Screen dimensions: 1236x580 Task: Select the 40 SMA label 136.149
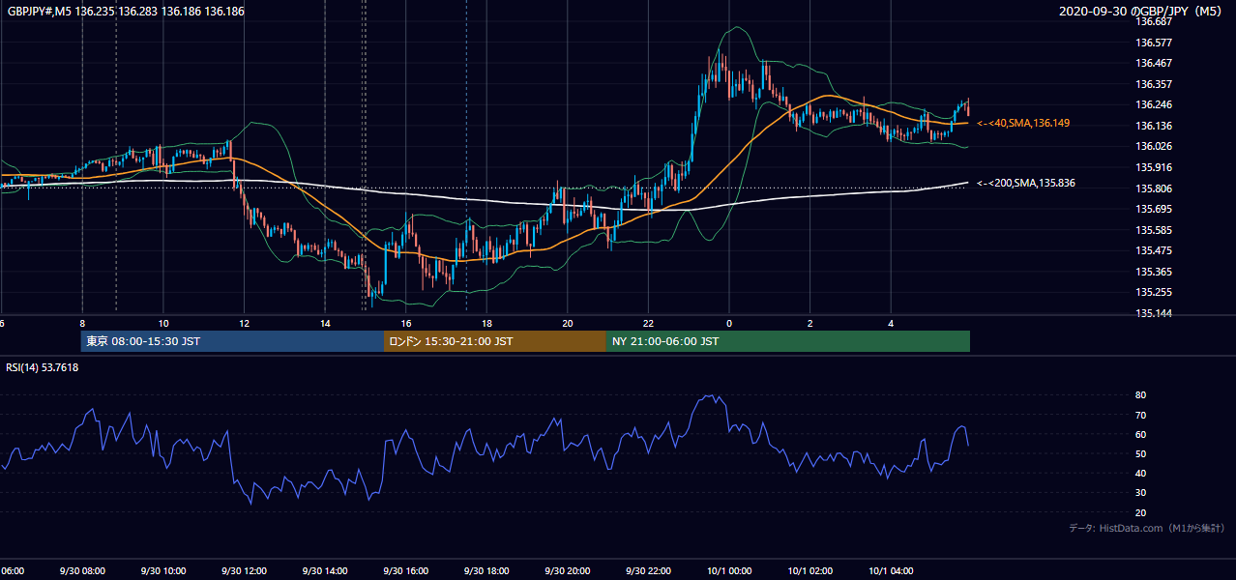pos(1023,124)
